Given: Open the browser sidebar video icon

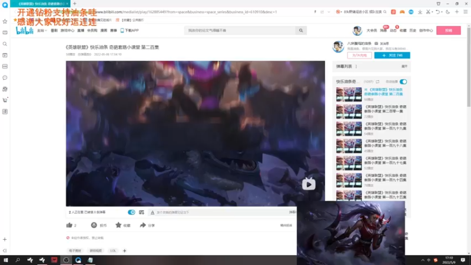Looking at the screenshot, I should click(5, 55).
